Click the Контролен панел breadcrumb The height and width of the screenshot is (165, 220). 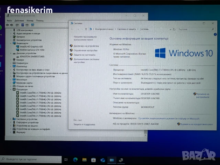(x=104, y=29)
